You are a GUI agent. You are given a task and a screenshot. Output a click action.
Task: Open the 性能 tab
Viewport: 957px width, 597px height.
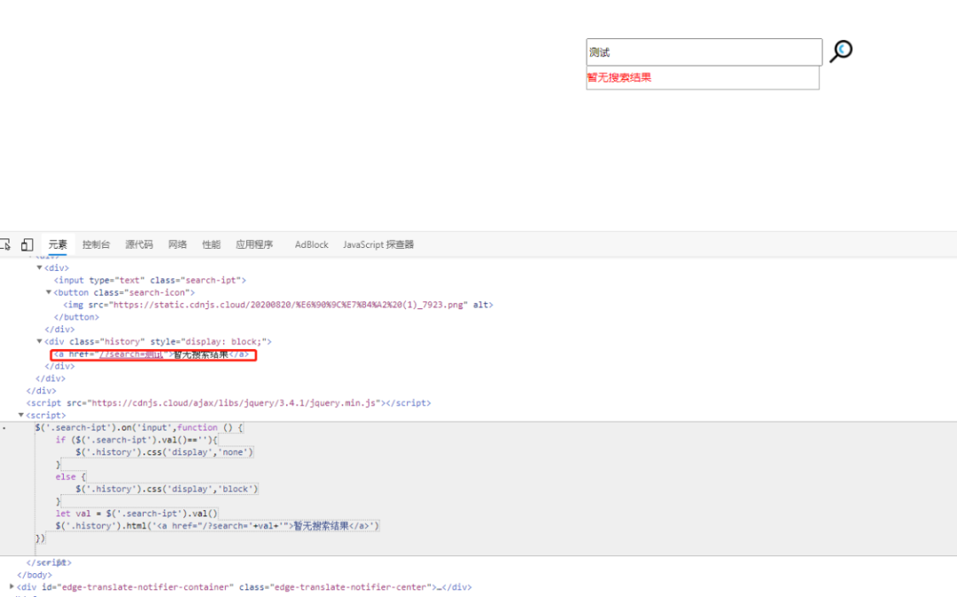(x=211, y=244)
